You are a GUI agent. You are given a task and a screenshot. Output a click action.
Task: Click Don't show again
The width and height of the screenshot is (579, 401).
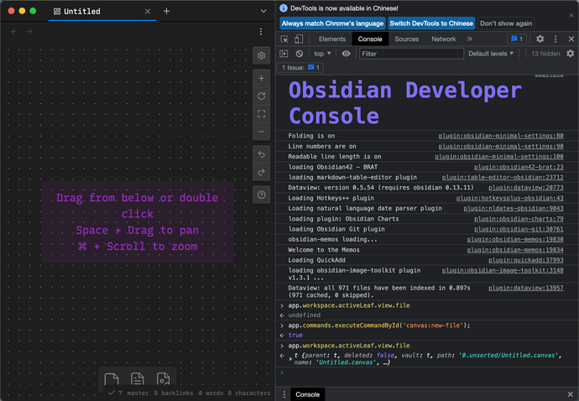506,23
